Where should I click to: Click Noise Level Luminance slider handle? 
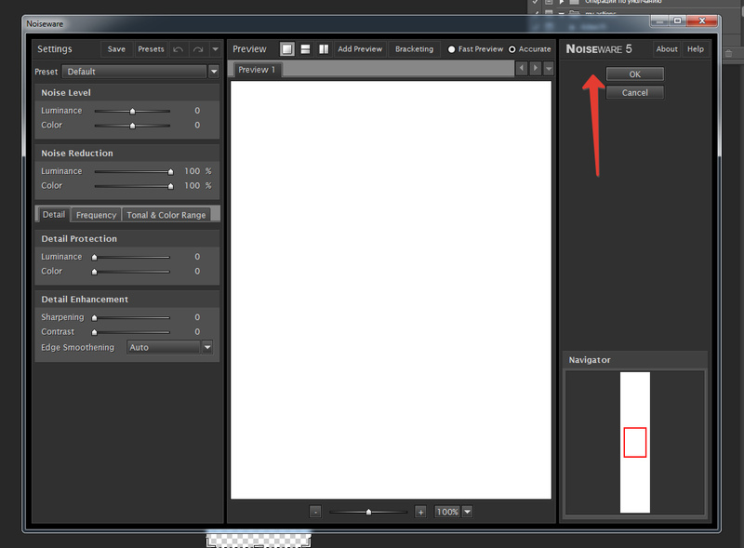coord(132,111)
